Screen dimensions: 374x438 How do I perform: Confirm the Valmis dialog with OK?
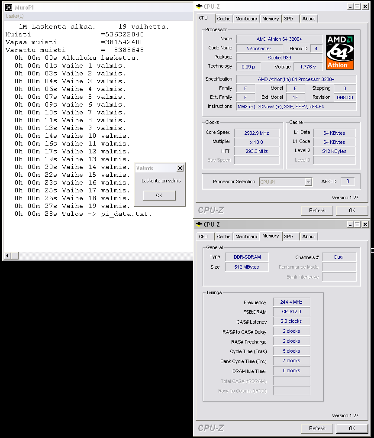(159, 195)
